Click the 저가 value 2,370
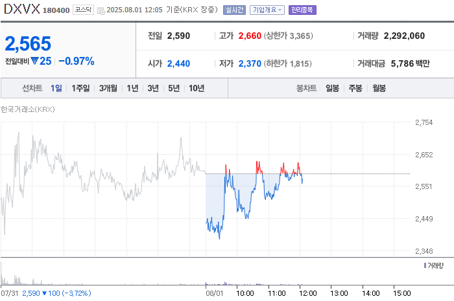 [x=250, y=63]
